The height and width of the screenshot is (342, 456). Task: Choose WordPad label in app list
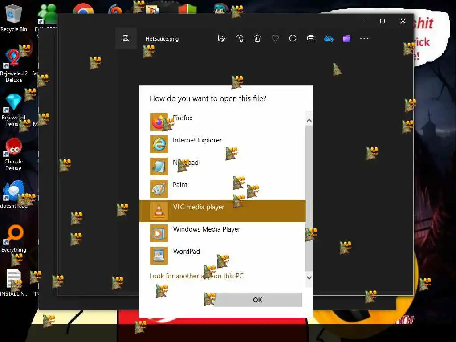point(187,252)
